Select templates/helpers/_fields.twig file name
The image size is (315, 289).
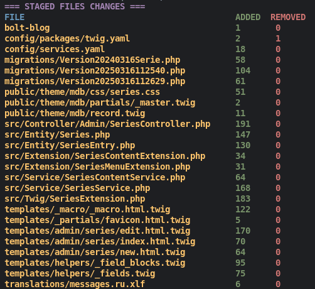pos(80,274)
